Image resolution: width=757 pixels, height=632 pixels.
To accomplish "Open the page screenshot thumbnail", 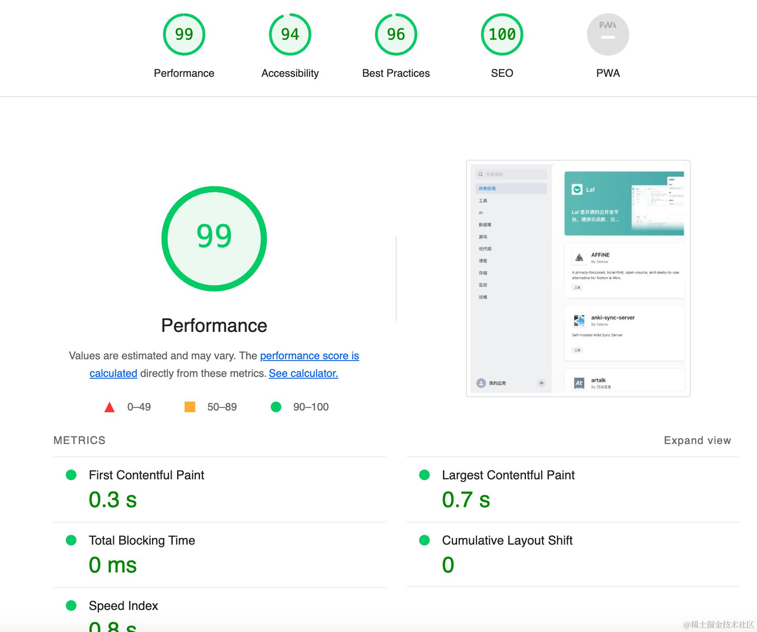I will 578,278.
